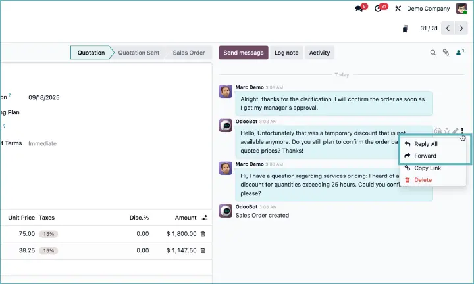This screenshot has width=474, height=284.
Task: Search messages with the magnifier icon
Action: click(x=433, y=53)
